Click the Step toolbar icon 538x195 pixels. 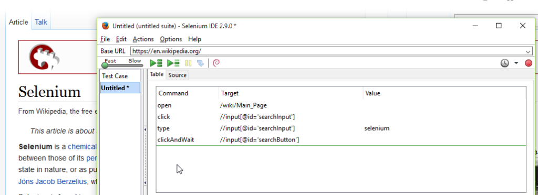200,63
